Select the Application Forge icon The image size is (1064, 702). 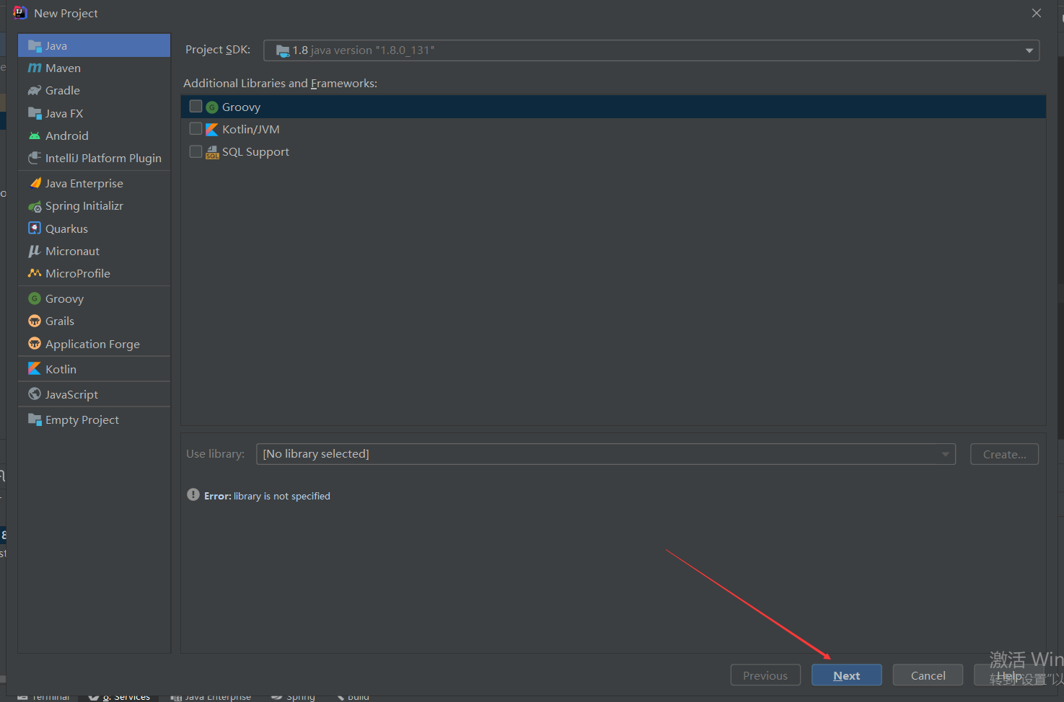[35, 343]
